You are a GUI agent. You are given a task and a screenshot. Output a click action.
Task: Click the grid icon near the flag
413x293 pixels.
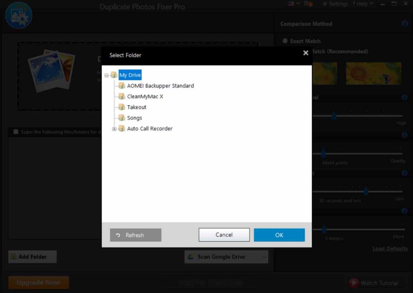click(x=308, y=3)
